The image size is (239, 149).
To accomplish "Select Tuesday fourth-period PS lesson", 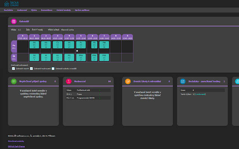I will point(69,57).
